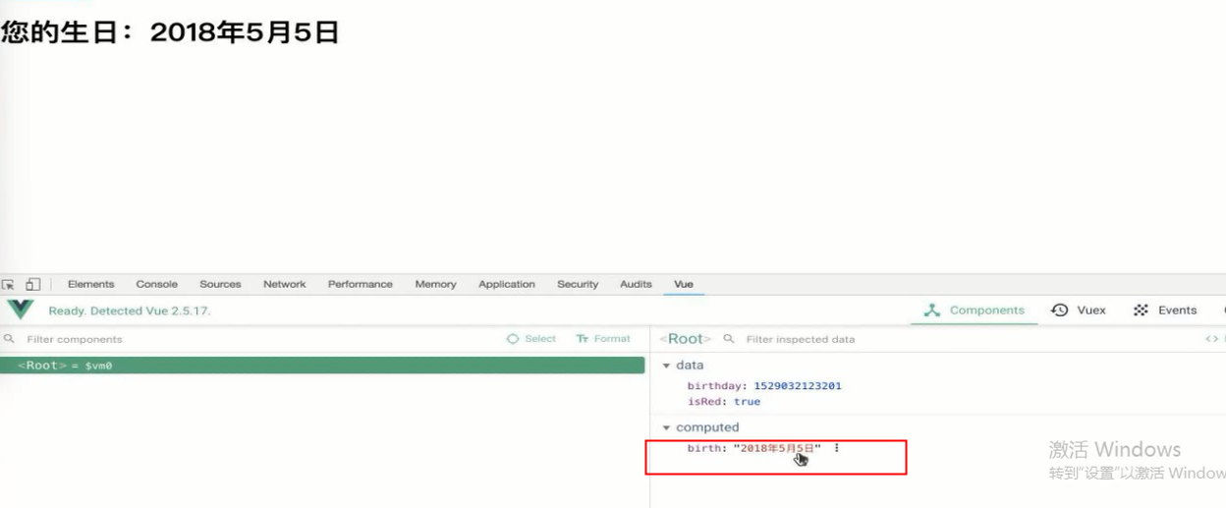Click the birth computed value string
Image resolution: width=1226 pixels, height=508 pixels.
click(x=777, y=448)
